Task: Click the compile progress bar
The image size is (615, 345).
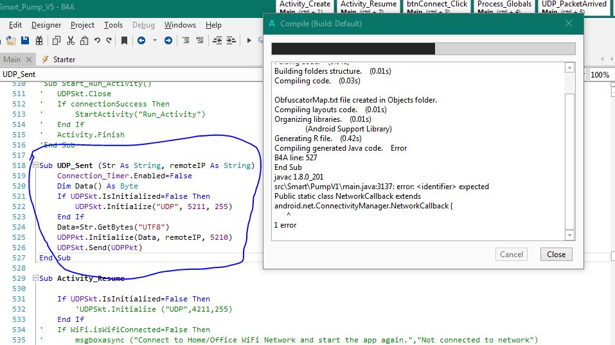Action: pos(423,49)
